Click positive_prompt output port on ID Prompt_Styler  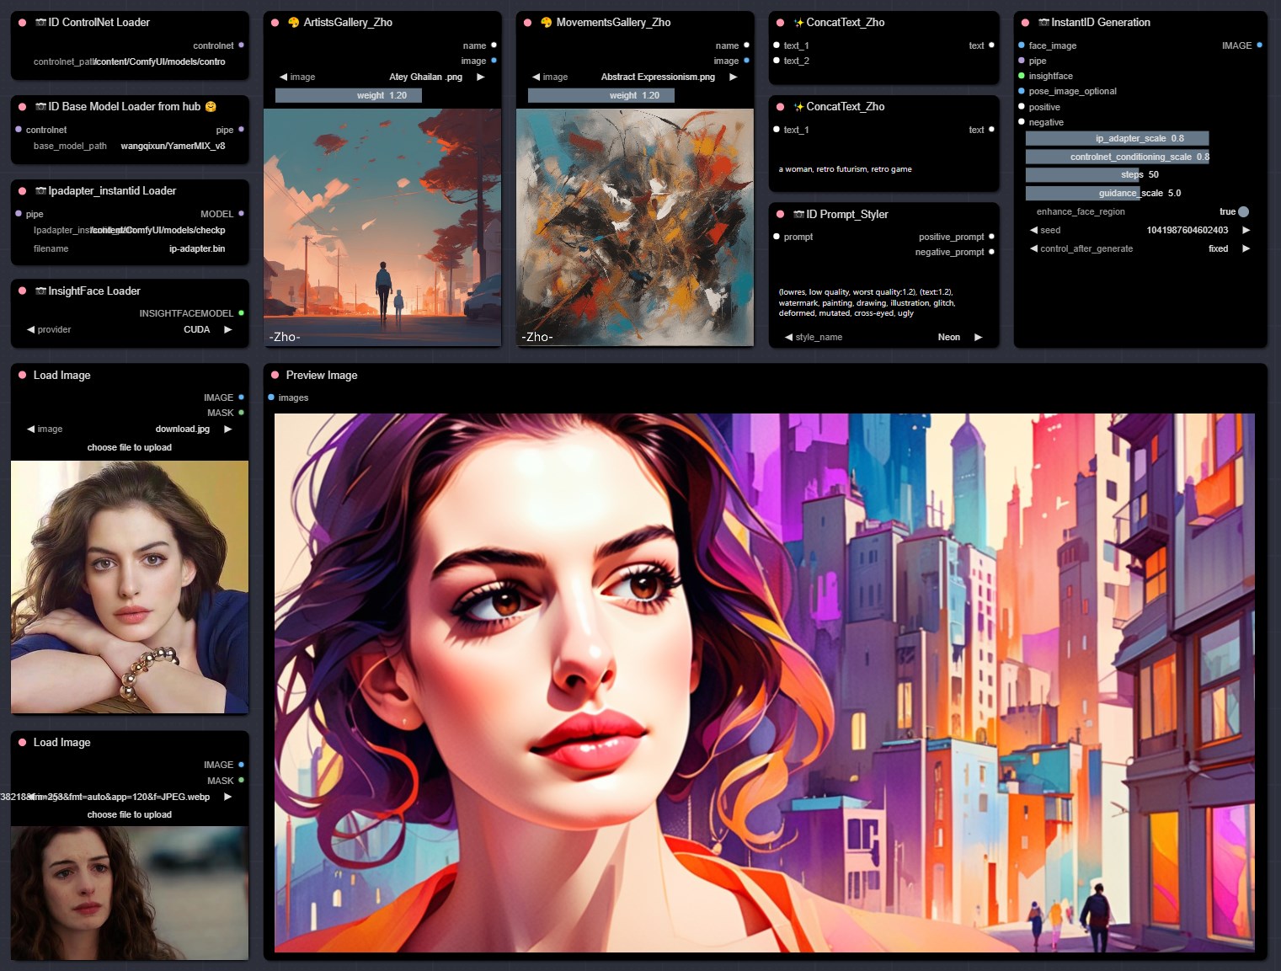click(991, 237)
